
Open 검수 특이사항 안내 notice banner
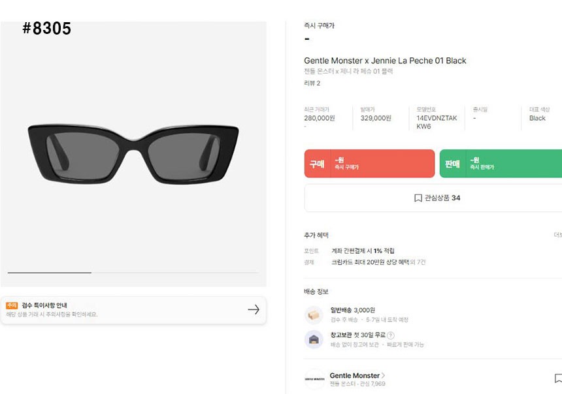pos(133,311)
